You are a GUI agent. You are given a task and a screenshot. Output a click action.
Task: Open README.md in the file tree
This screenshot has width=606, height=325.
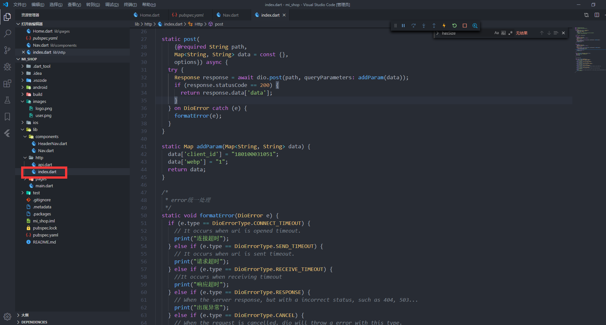coord(44,242)
